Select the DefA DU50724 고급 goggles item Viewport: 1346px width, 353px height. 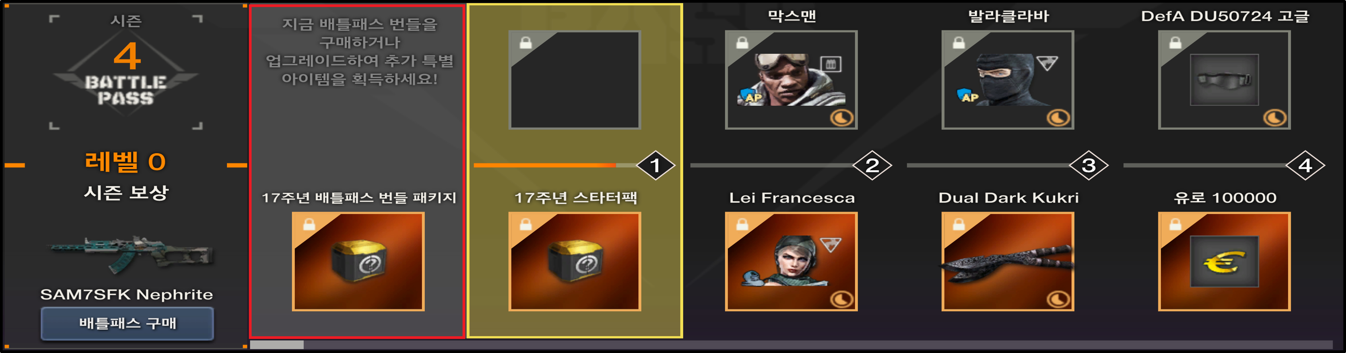pos(1224,80)
